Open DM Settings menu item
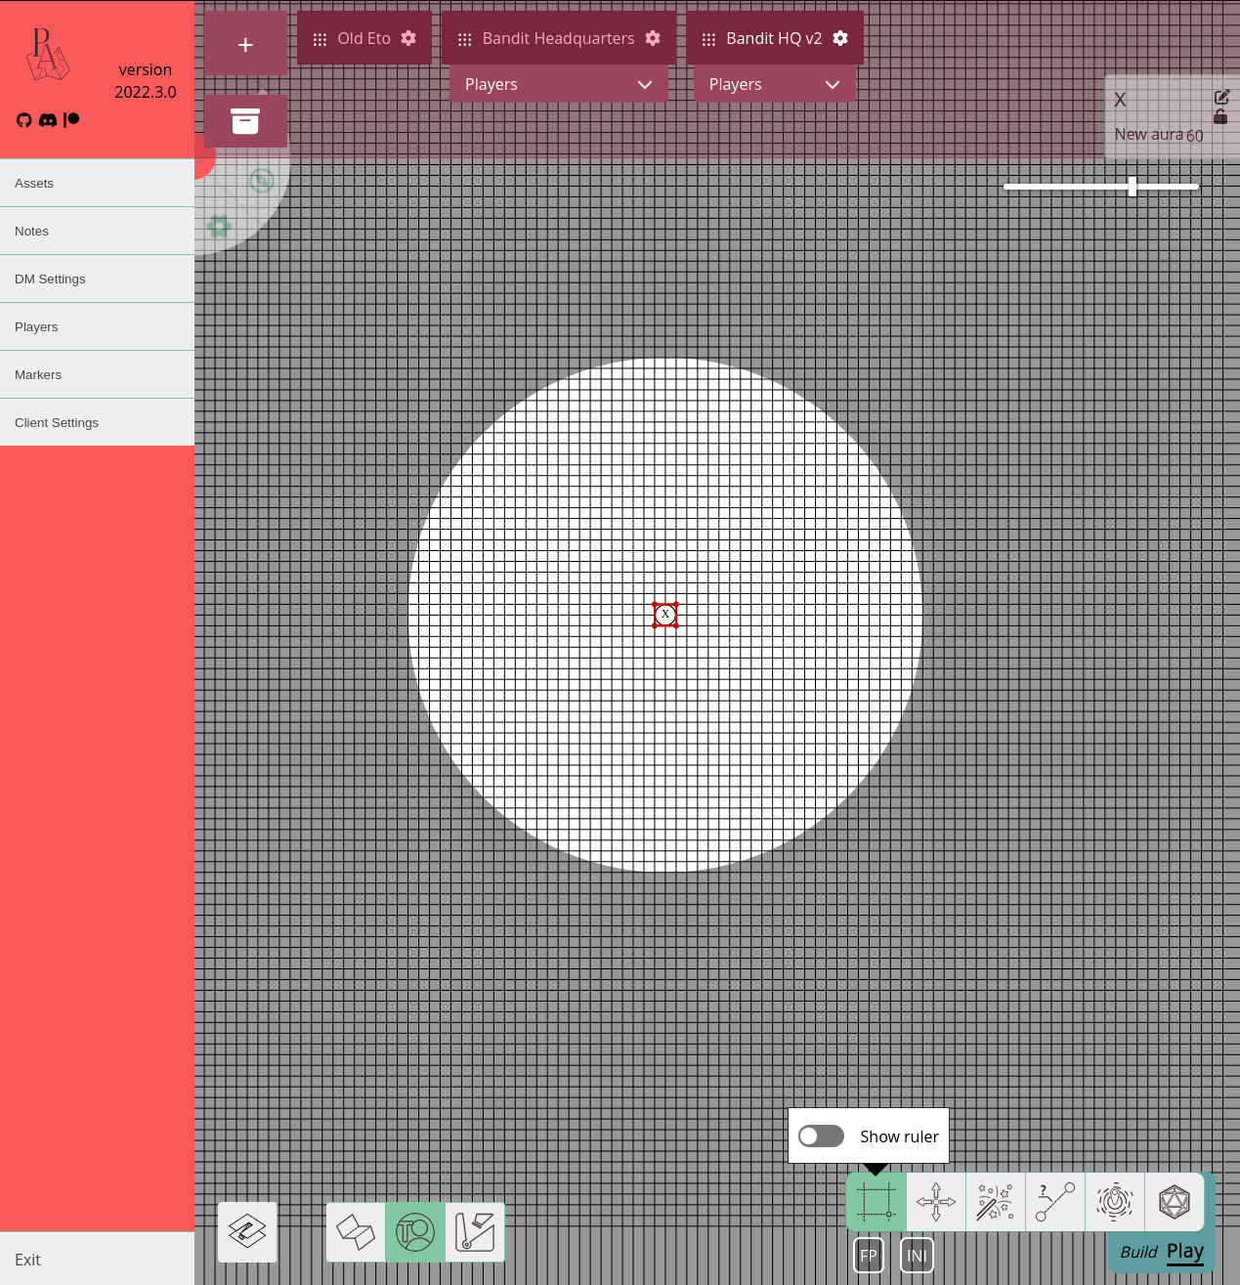 [97, 278]
